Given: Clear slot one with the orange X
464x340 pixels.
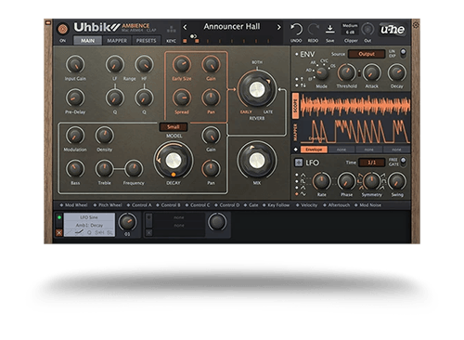Looking at the screenshot, I should [59, 232].
